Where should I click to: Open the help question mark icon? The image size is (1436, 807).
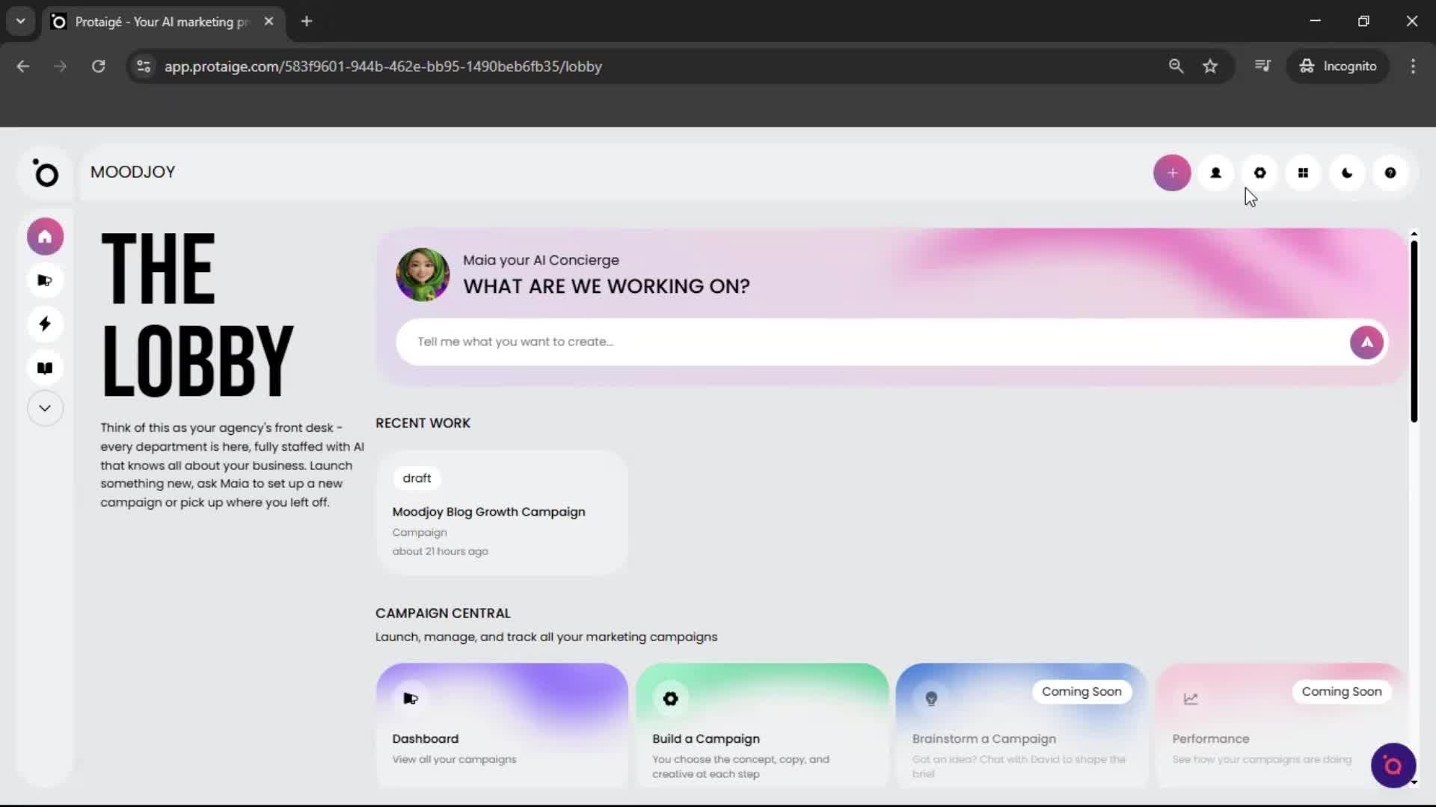point(1390,173)
